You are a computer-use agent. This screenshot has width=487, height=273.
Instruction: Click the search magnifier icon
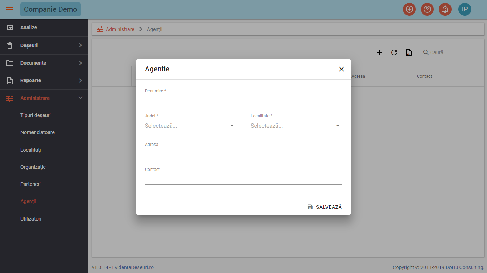[x=426, y=52]
